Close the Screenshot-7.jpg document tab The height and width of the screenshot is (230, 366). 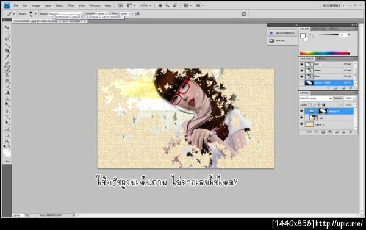(85, 21)
